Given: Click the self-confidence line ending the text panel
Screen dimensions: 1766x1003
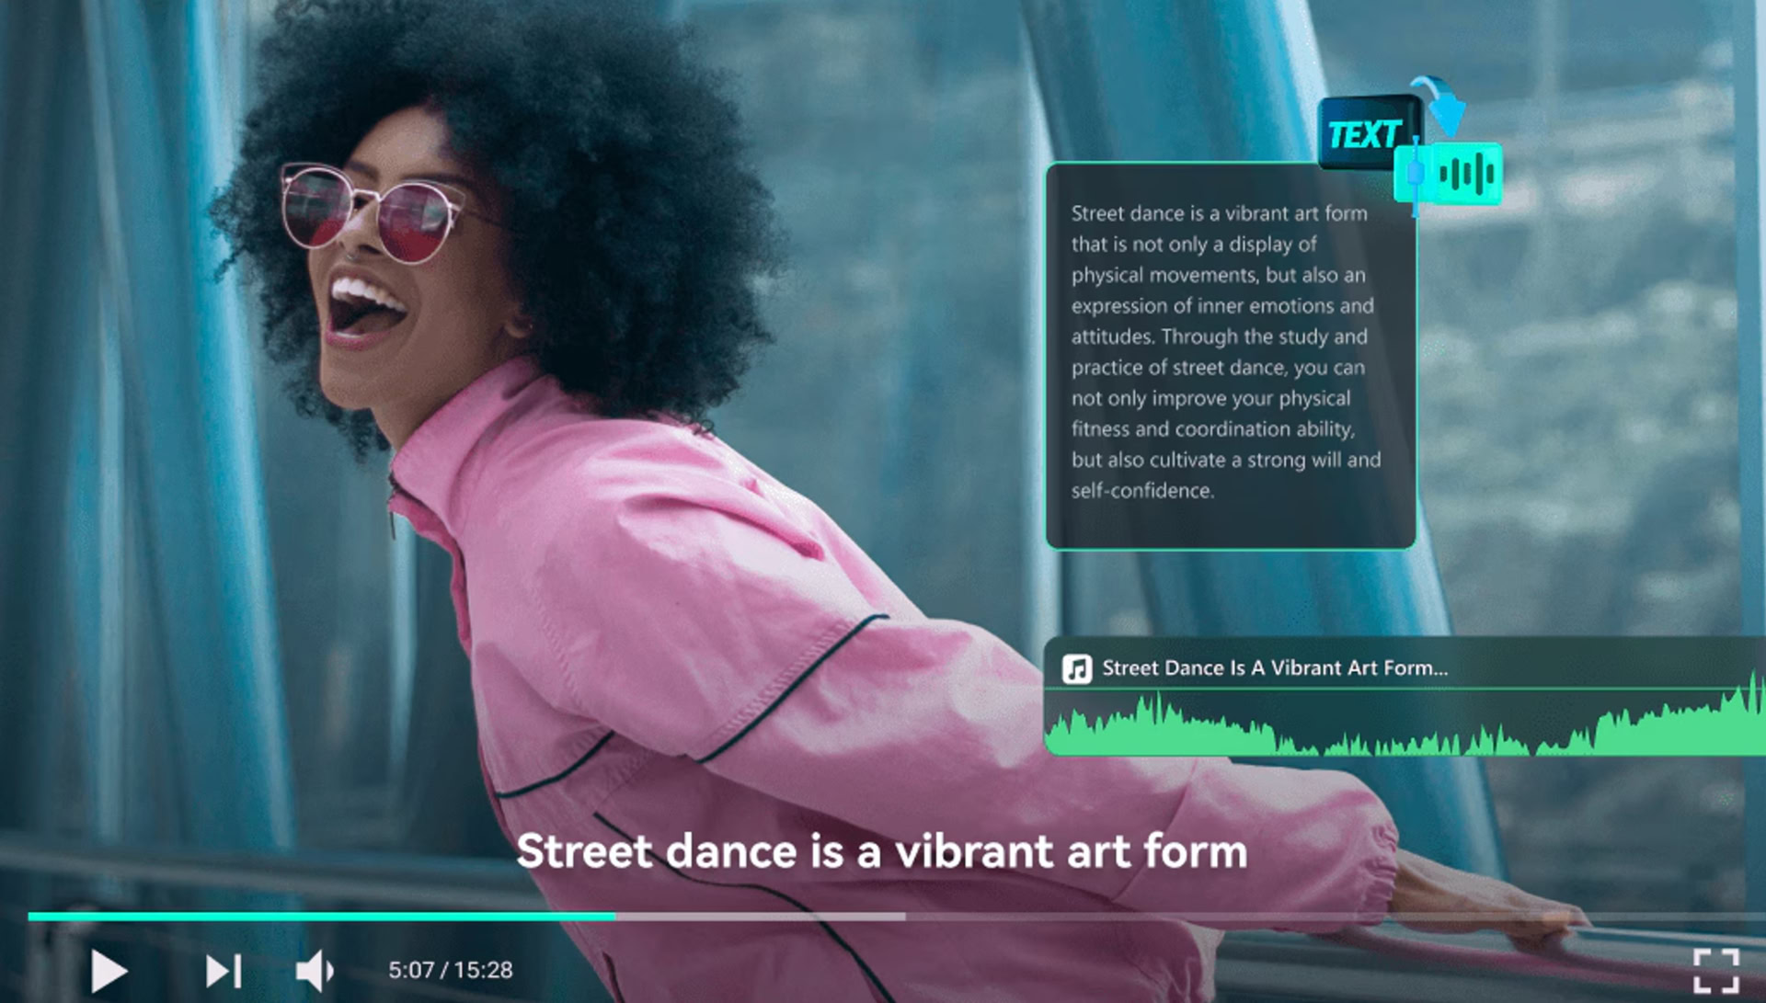Looking at the screenshot, I should tap(1142, 491).
